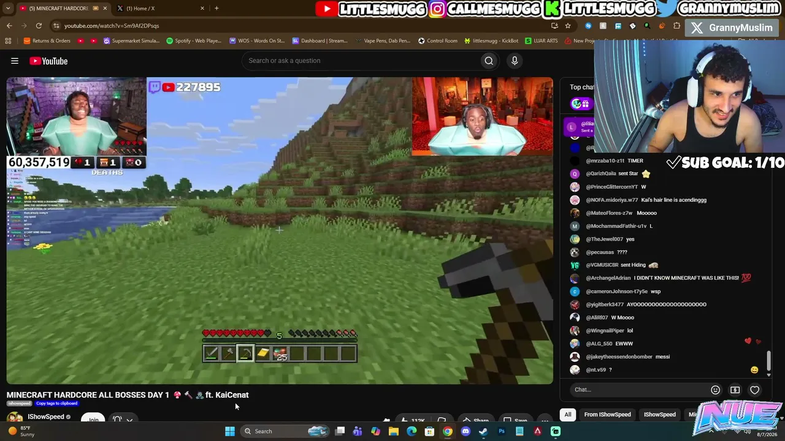Open the Vape Pens, Dab Pen... bookmark
This screenshot has width=785, height=441.
(x=383, y=41)
